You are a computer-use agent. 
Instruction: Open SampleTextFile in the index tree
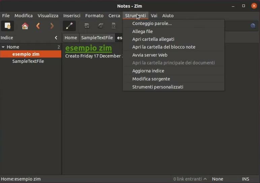pos(31,61)
